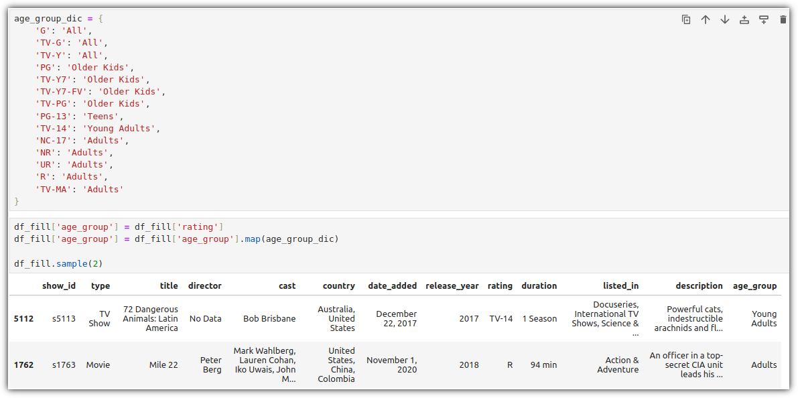Screen dimensions: 798x398
Task: Place cursor on the 'TV-MA': 'Adults' line
Action: [x=79, y=190]
